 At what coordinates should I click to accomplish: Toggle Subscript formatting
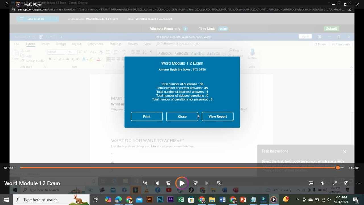tap(73, 59)
